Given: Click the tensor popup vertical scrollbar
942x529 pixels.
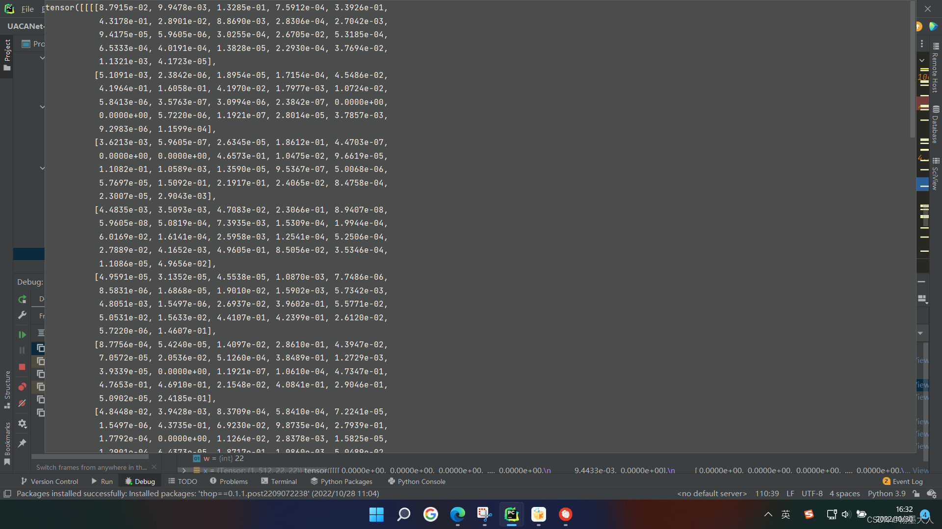Looking at the screenshot, I should click(913, 69).
